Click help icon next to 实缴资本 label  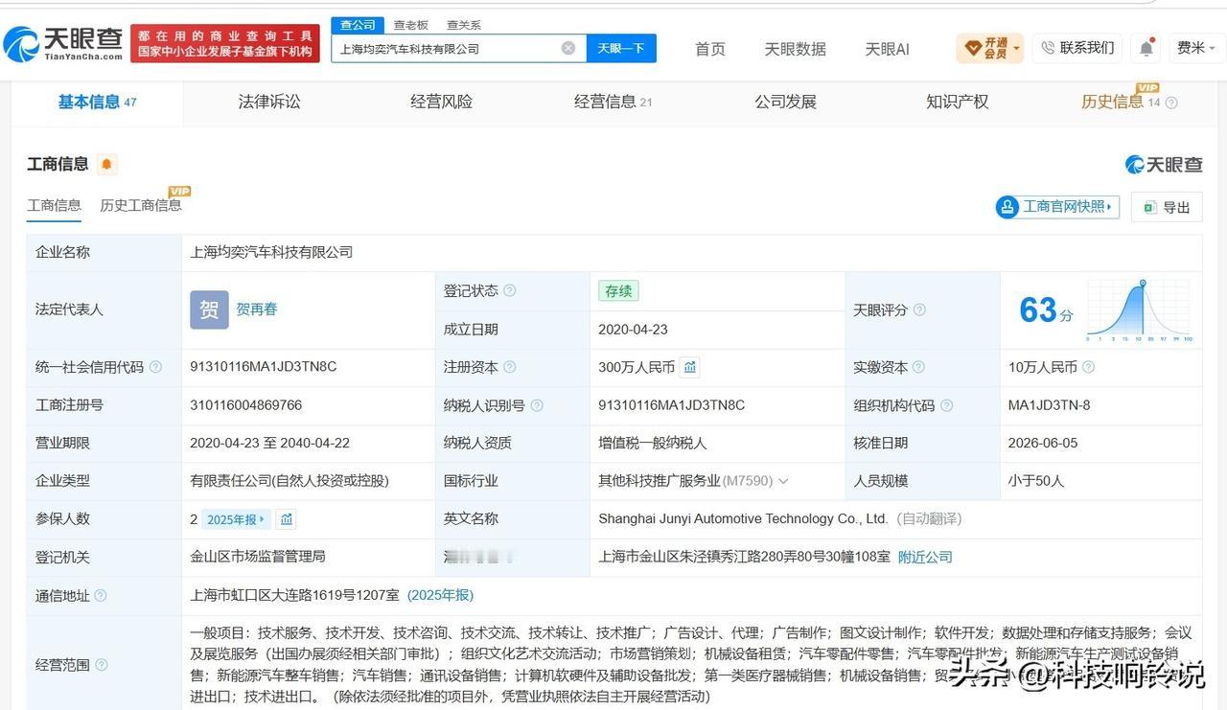tap(918, 367)
